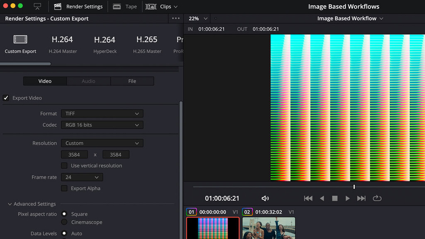Click the Clips filmstrip icon
The height and width of the screenshot is (239, 425).
[x=151, y=6]
